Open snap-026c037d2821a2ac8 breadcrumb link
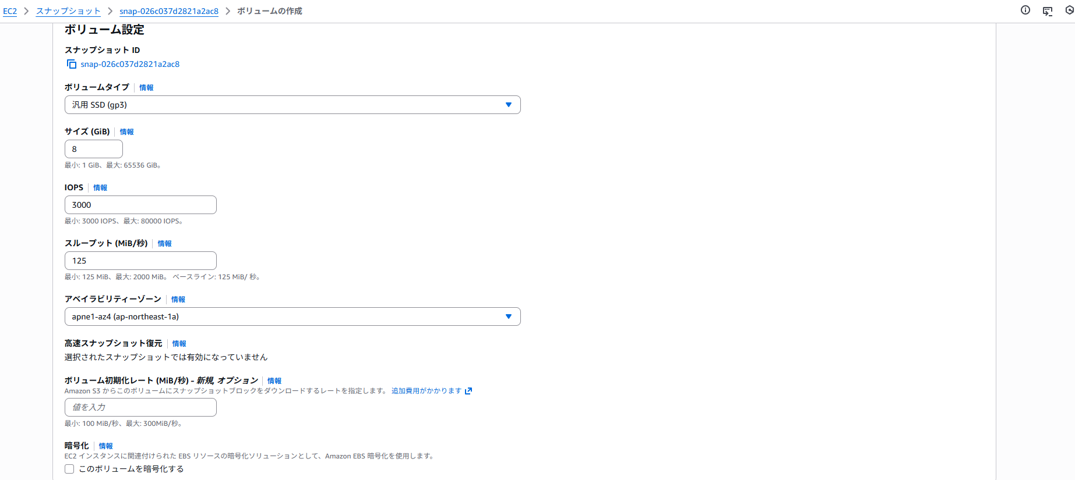Image resolution: width=1075 pixels, height=480 pixels. pos(169,11)
